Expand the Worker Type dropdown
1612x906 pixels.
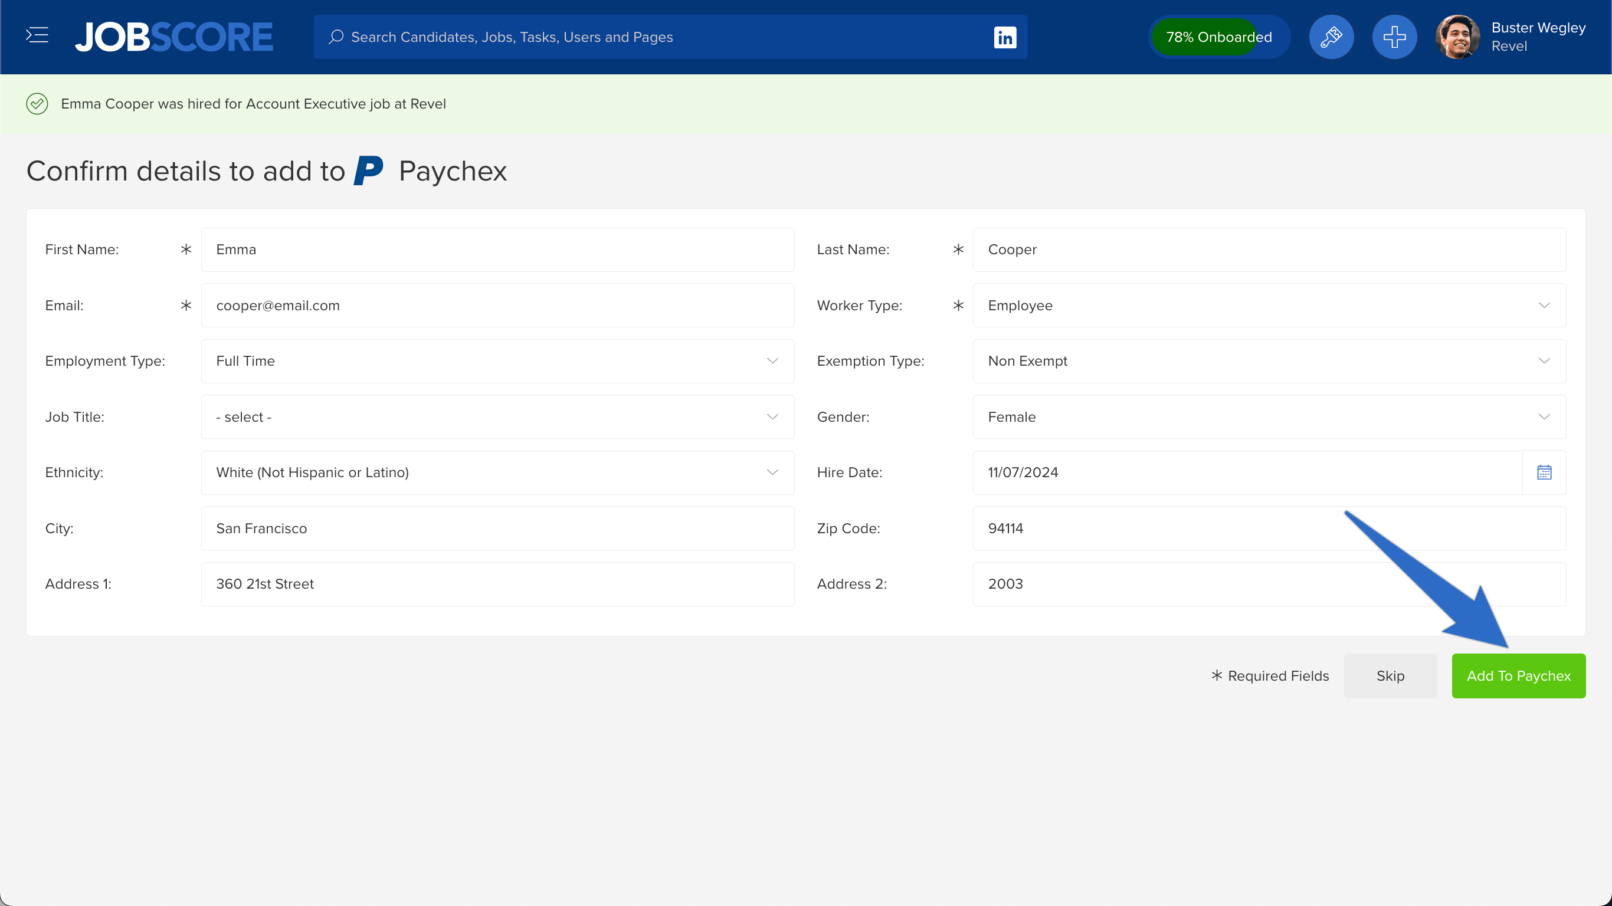(1545, 306)
